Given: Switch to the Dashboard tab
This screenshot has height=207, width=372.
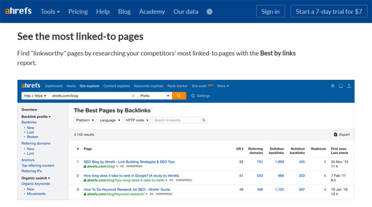Looking at the screenshot, I should tap(54, 86).
